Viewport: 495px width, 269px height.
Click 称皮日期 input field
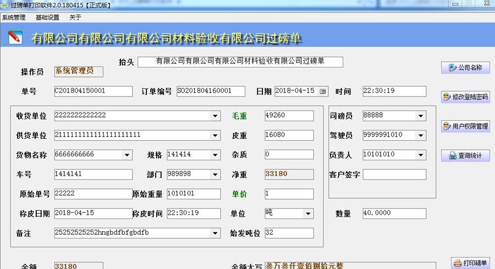(x=93, y=214)
